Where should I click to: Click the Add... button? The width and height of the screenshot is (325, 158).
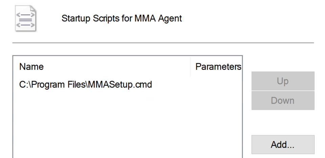pyautogui.click(x=283, y=144)
